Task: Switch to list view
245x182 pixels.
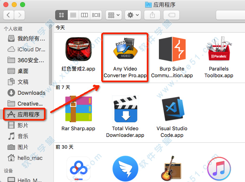Action: (73, 15)
